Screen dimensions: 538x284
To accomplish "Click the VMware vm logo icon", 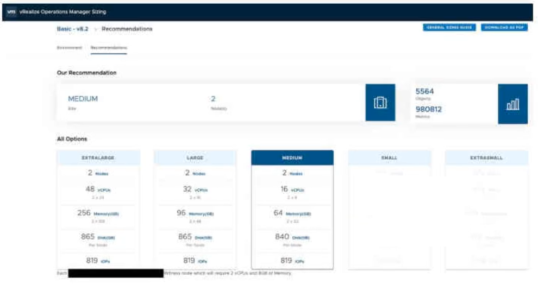I will click(x=11, y=11).
